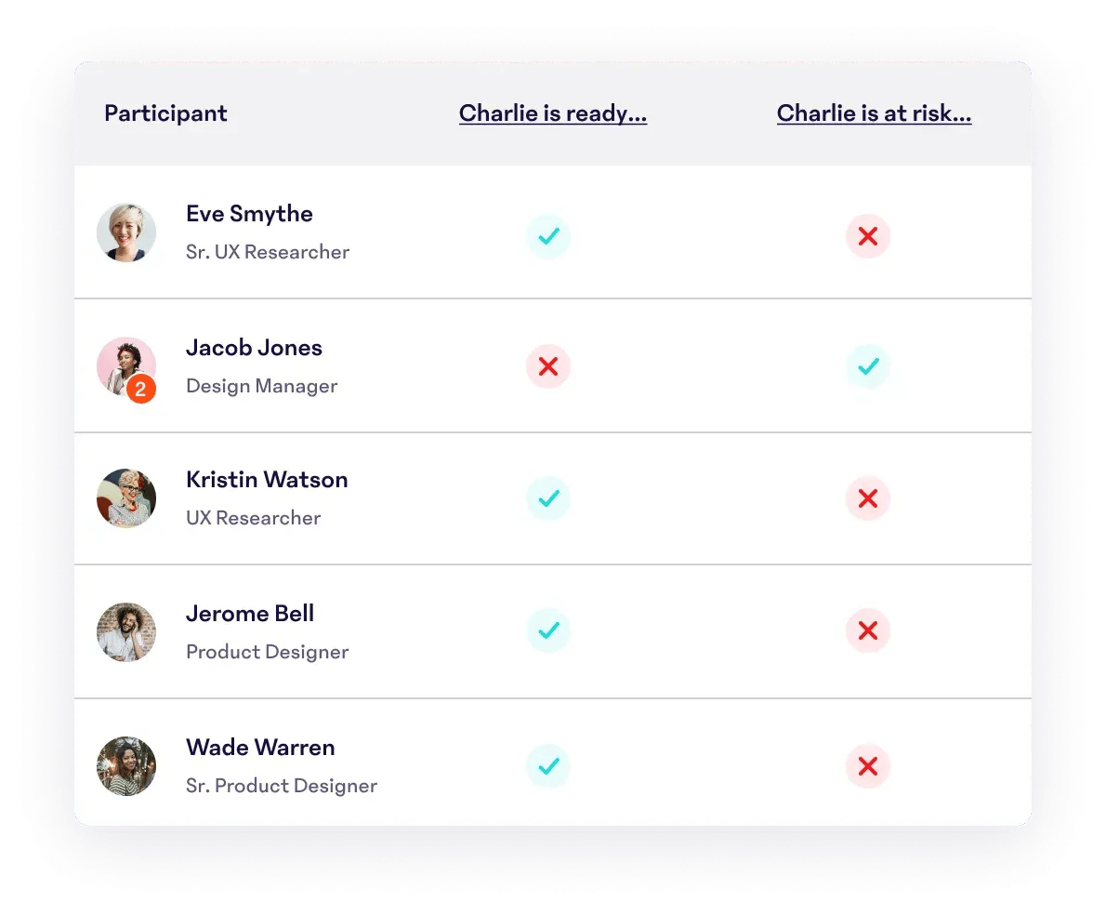Click Eve Smythe's red X icon

tap(868, 236)
